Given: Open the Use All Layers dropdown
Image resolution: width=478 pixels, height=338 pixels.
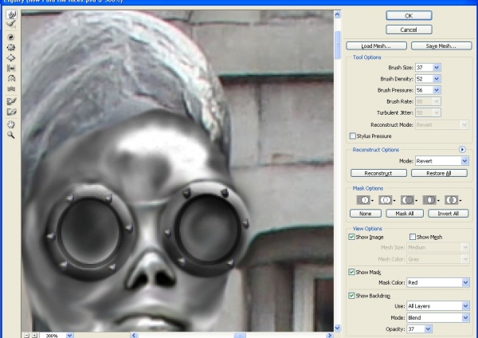Looking at the screenshot, I should pos(437,306).
